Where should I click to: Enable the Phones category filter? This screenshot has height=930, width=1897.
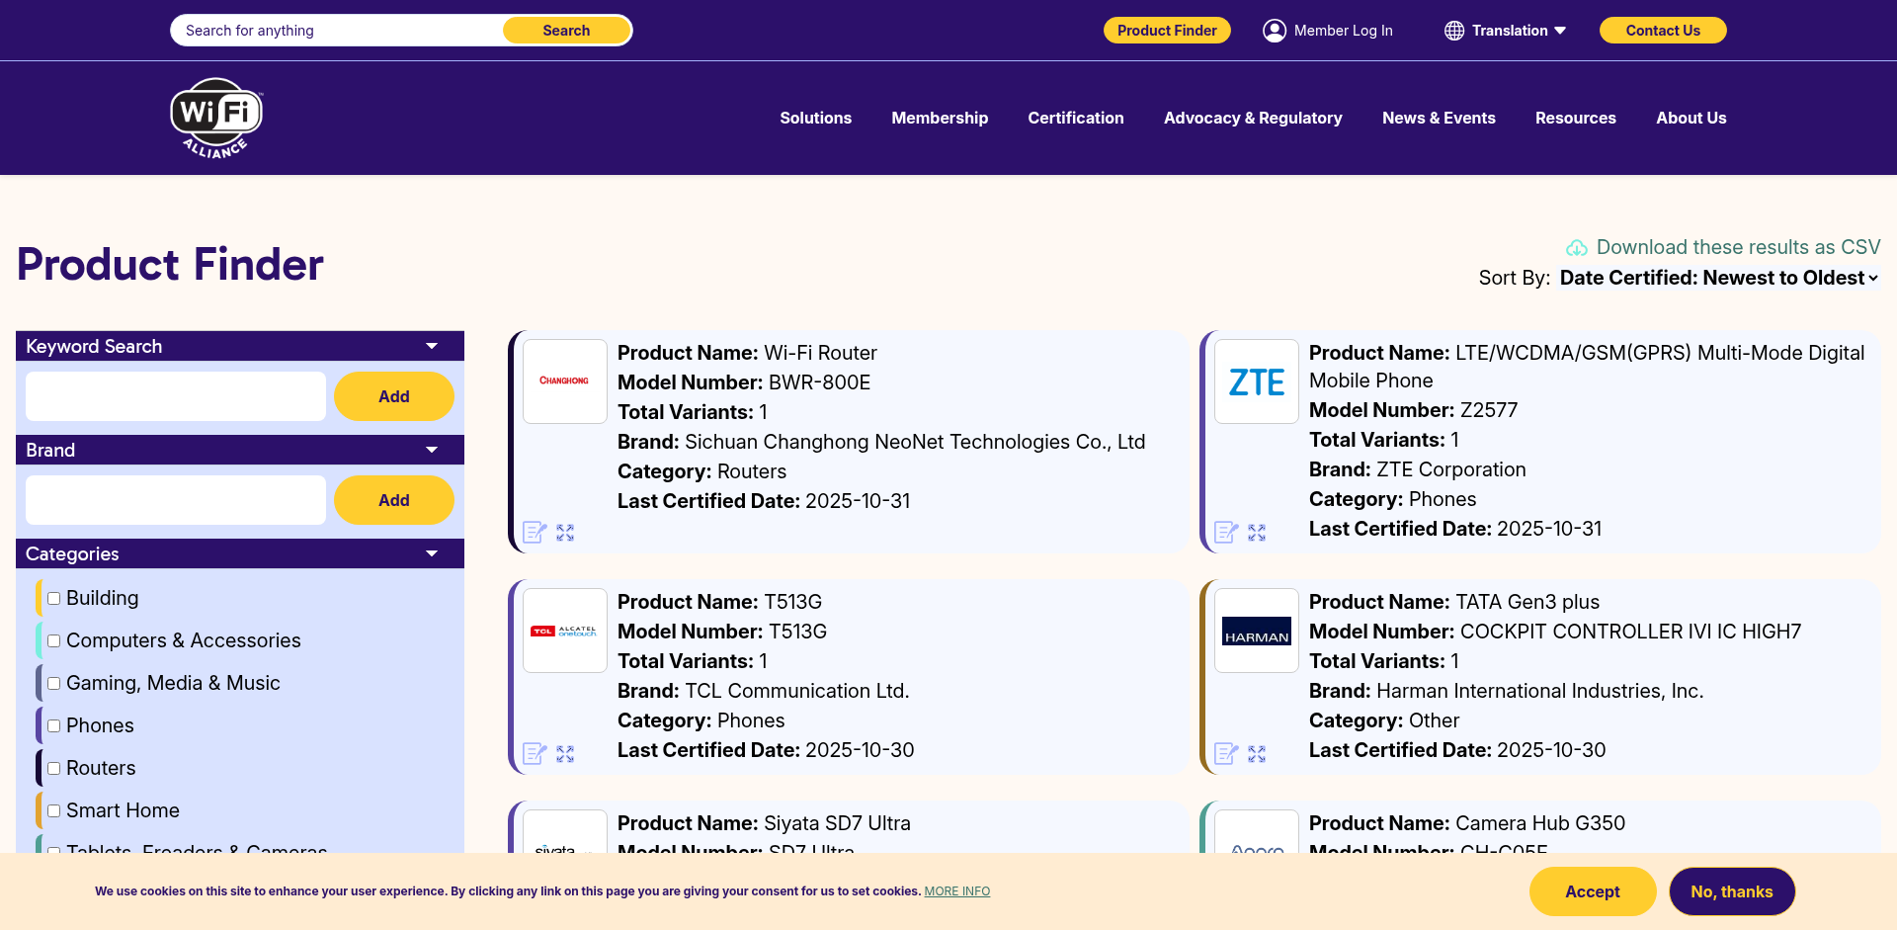tap(54, 725)
